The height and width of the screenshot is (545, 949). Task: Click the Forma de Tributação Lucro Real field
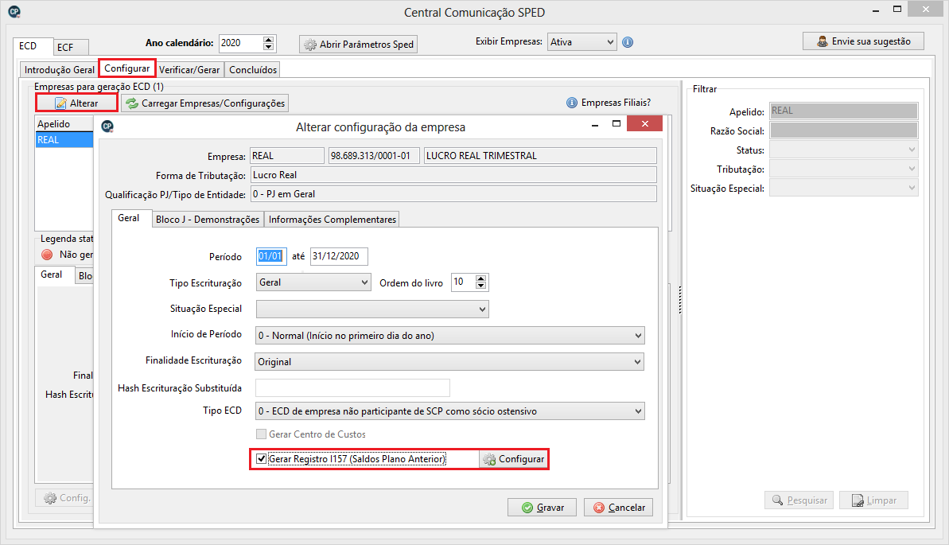click(x=453, y=175)
